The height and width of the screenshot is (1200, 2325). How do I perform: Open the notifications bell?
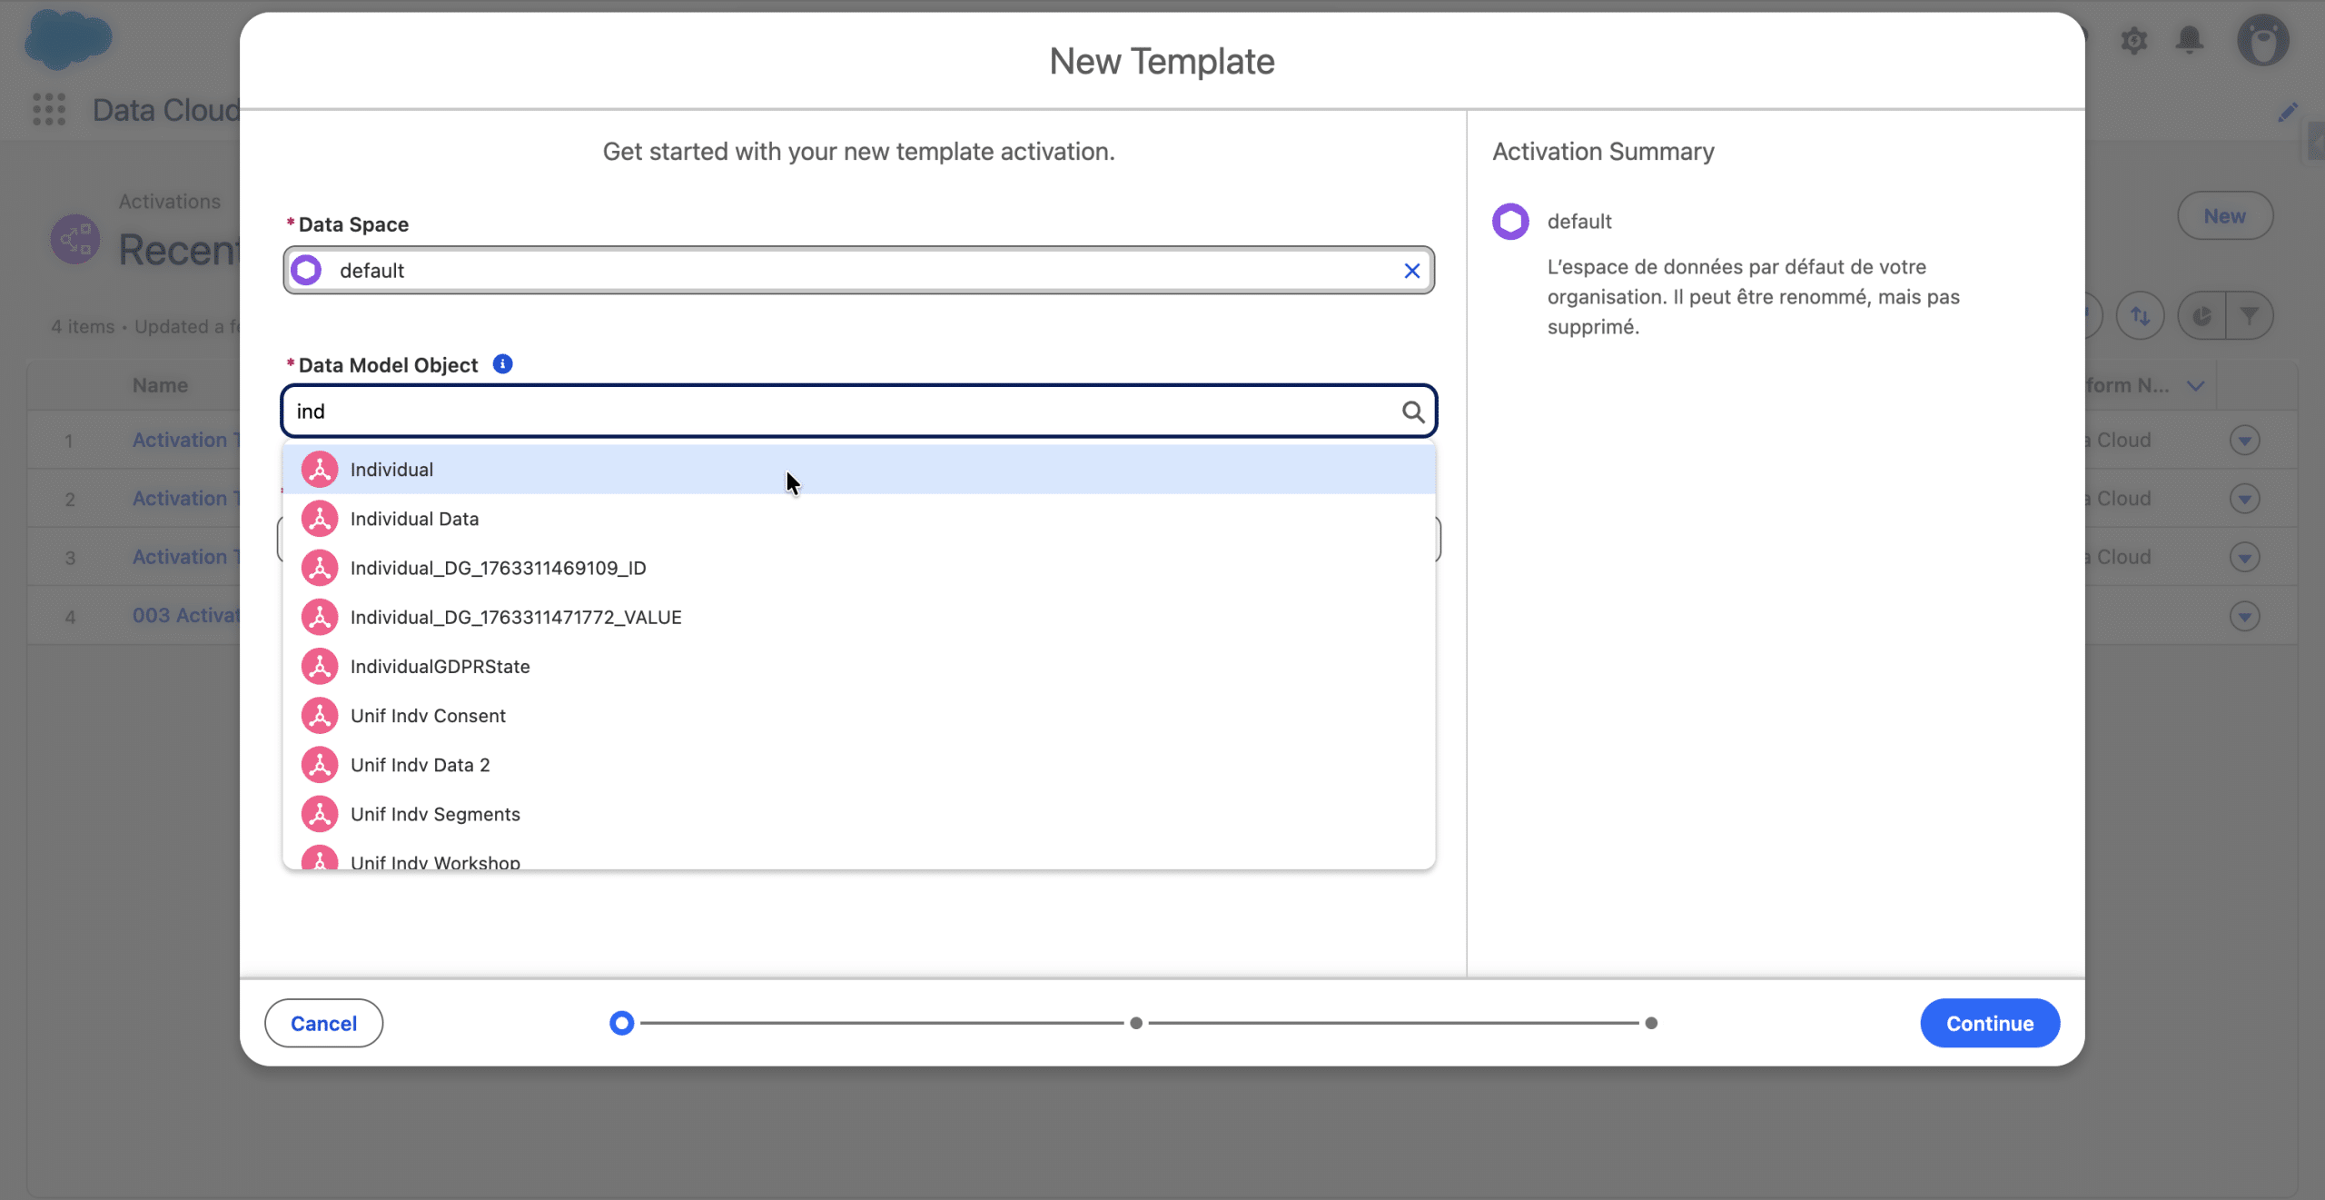(x=2190, y=40)
